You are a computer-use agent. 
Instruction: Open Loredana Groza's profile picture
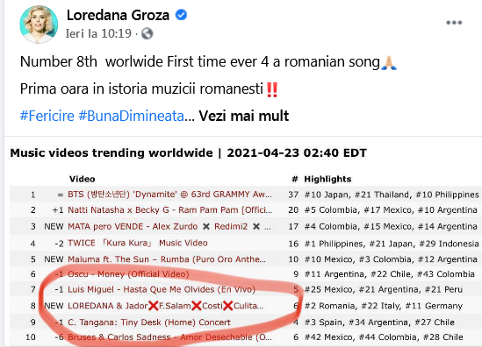pos(39,25)
